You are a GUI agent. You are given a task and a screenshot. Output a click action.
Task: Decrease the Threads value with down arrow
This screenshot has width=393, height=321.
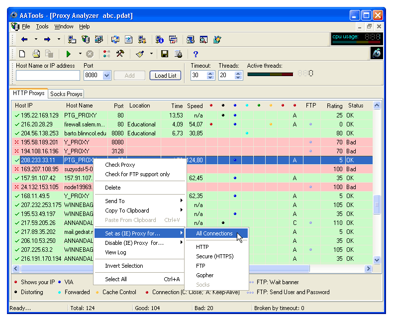[x=238, y=78]
